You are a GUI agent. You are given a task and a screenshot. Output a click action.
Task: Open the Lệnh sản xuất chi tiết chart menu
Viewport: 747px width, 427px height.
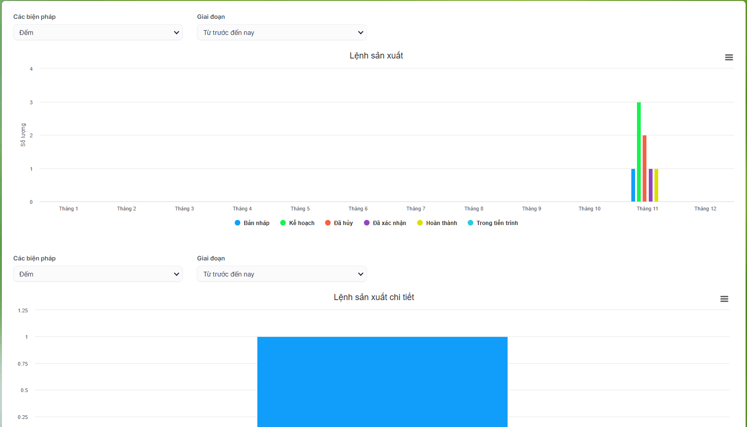[x=724, y=299]
